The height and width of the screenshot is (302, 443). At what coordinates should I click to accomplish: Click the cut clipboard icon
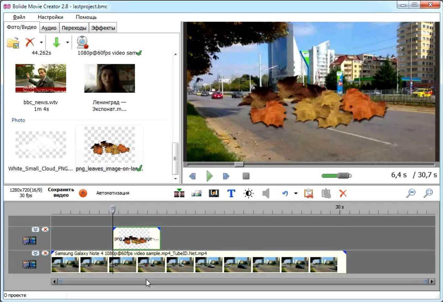(309, 193)
